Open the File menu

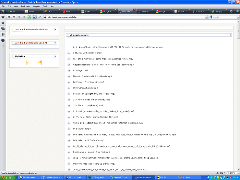click(3, 6)
